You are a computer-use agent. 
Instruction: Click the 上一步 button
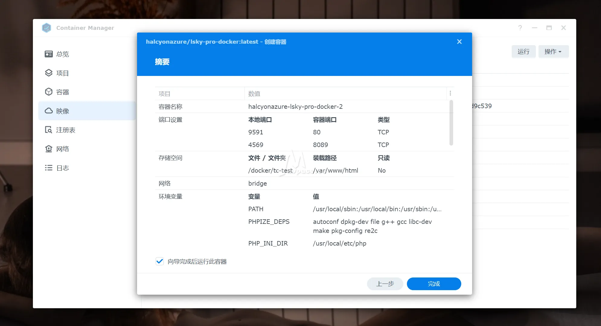pyautogui.click(x=385, y=284)
